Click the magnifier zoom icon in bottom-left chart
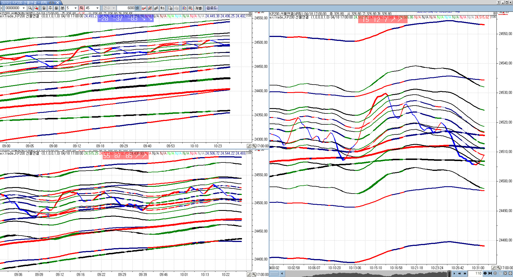 pyautogui.click(x=254, y=274)
